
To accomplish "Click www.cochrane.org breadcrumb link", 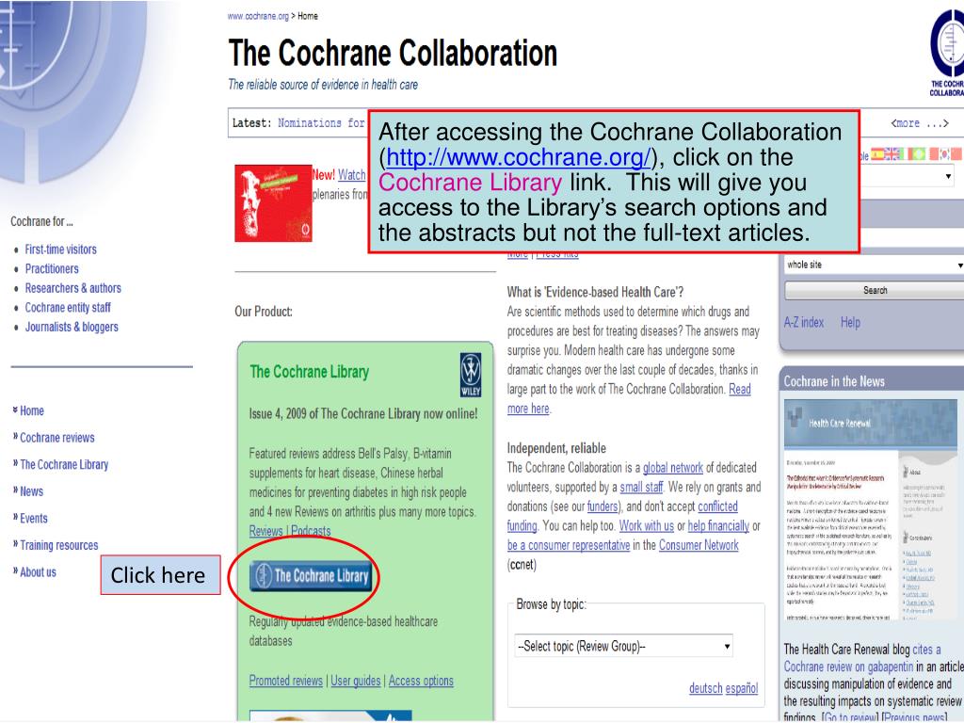I will click(258, 16).
